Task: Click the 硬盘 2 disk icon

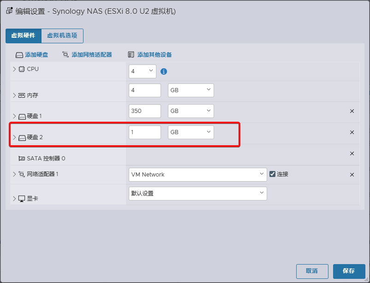Action: point(22,138)
